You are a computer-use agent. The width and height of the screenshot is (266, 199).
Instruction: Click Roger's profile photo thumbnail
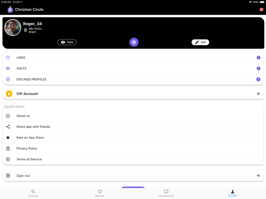coord(13,27)
